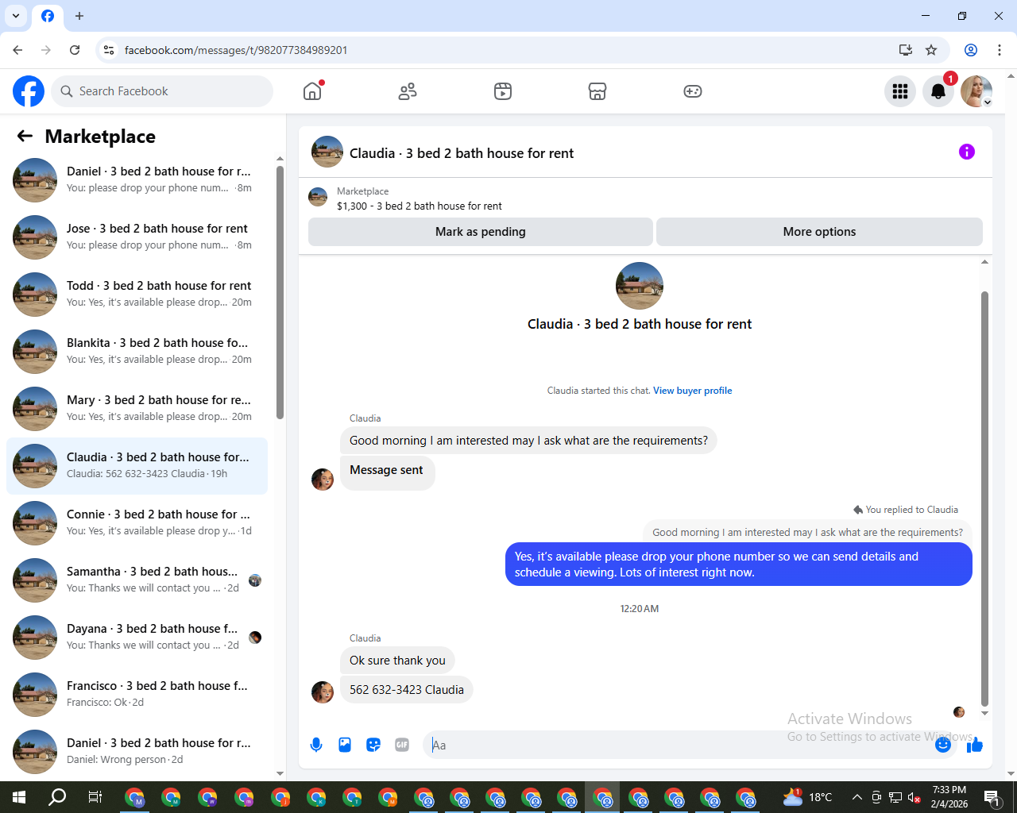1017x813 pixels.
Task: Send a thumbs-up like
Action: [x=975, y=745]
